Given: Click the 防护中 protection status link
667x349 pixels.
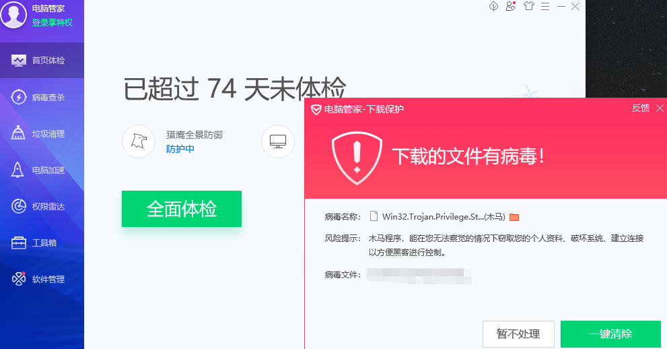Looking at the screenshot, I should (180, 149).
